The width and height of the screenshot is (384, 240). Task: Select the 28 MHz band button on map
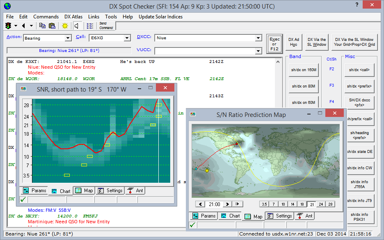click(x=330, y=204)
